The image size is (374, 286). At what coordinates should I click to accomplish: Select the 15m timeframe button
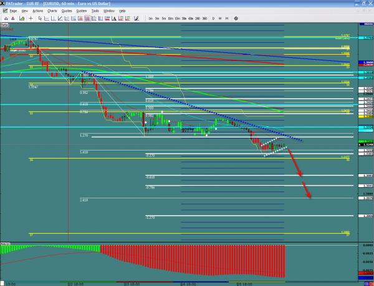(177, 19)
